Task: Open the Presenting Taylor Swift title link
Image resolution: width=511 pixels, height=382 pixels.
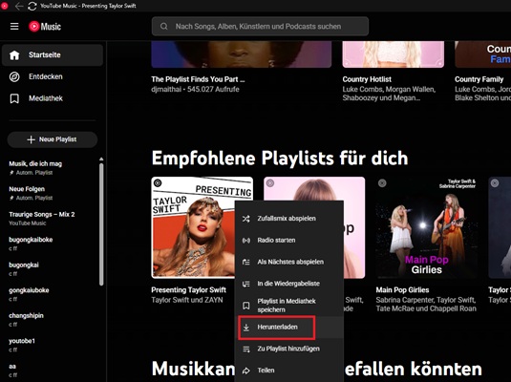Action: click(x=189, y=289)
